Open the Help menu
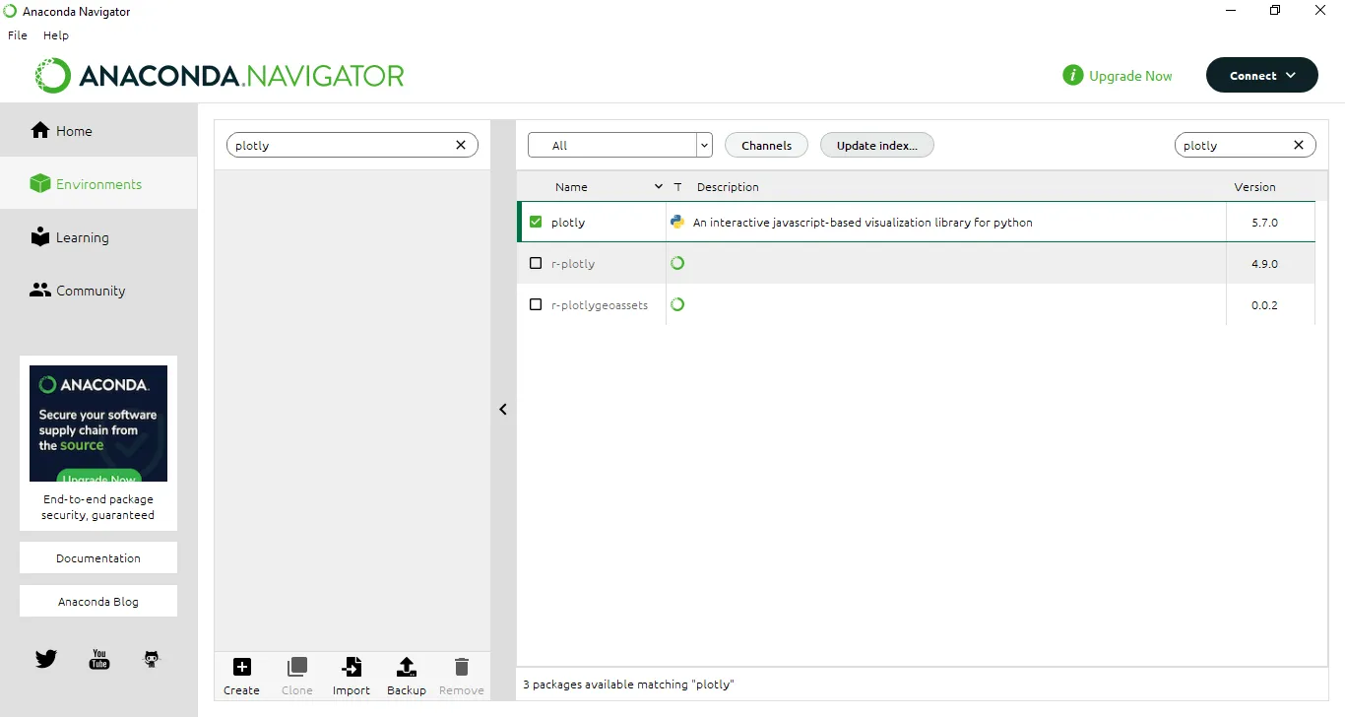 click(56, 34)
